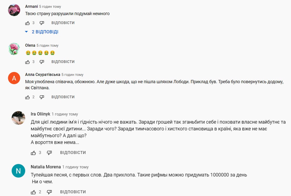
Task: Like Natalia Morena's comment
Action: click(33, 192)
